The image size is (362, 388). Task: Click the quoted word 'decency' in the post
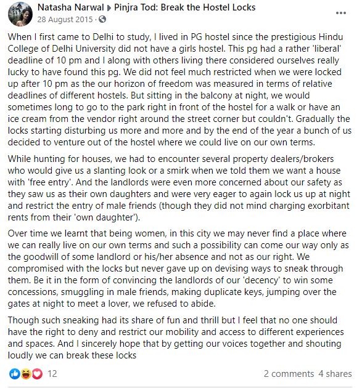coord(261,280)
